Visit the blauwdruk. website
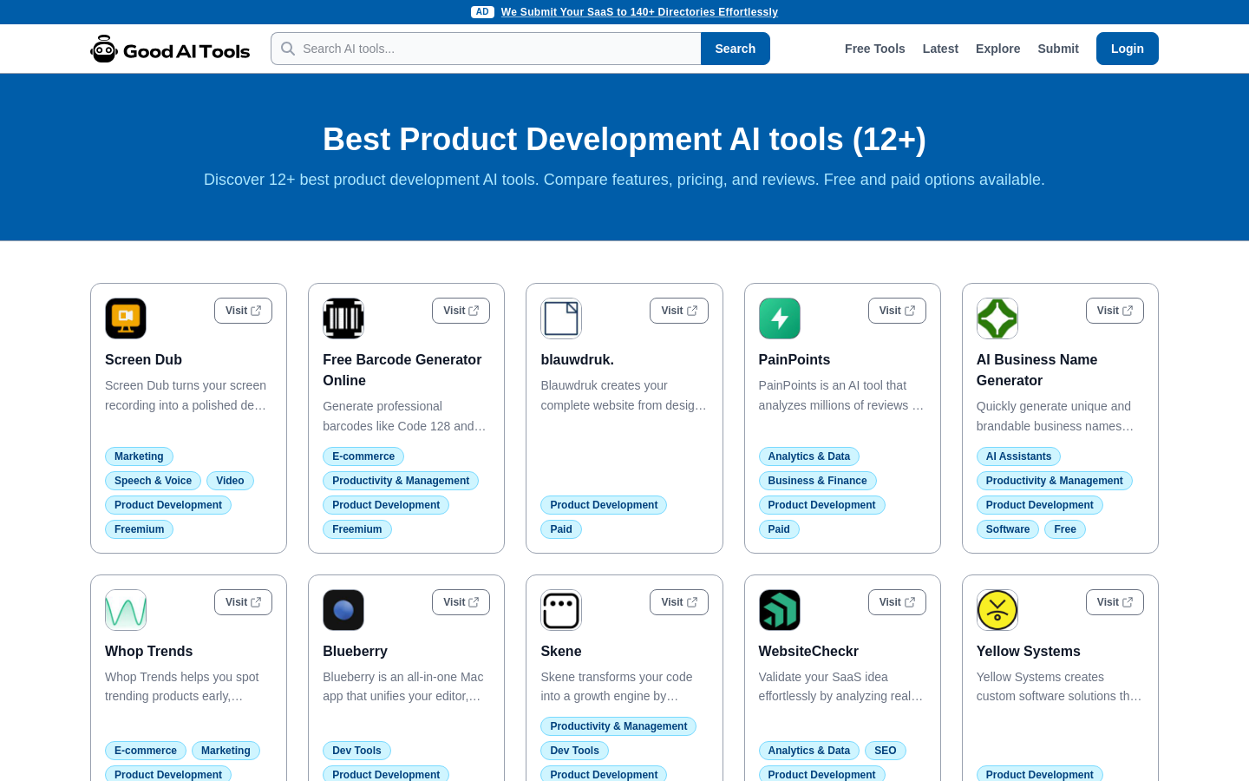Viewport: 1249px width, 781px height. [x=679, y=311]
